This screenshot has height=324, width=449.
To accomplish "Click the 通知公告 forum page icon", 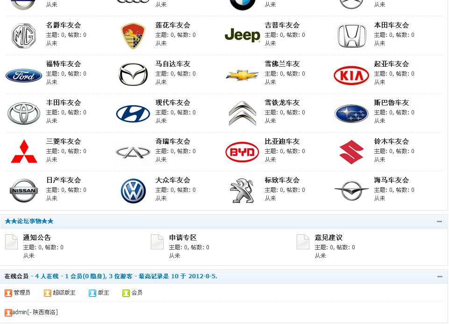I will tap(12, 242).
